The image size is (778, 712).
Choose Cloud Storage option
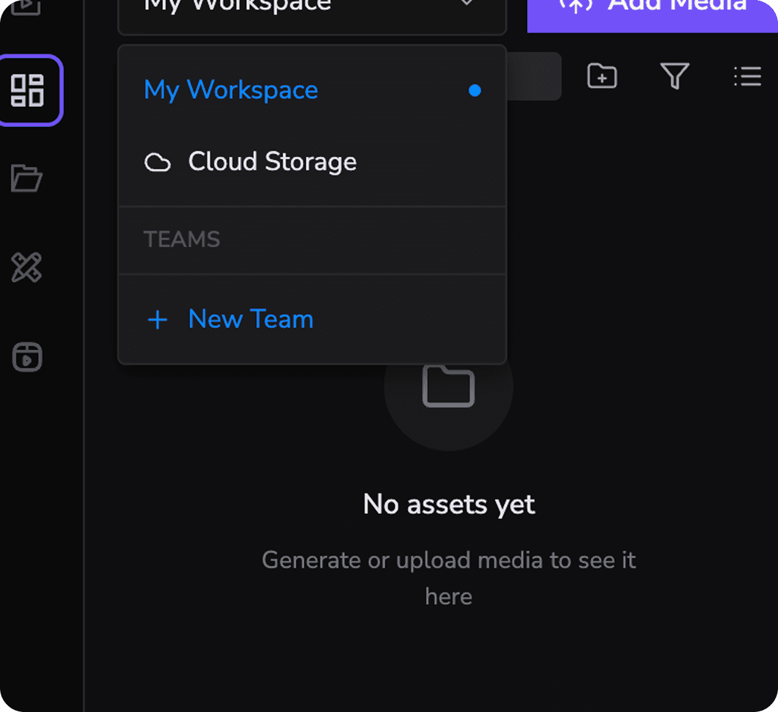[x=312, y=162]
